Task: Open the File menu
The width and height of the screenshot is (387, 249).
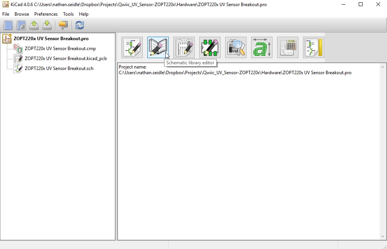Action: (x=6, y=14)
